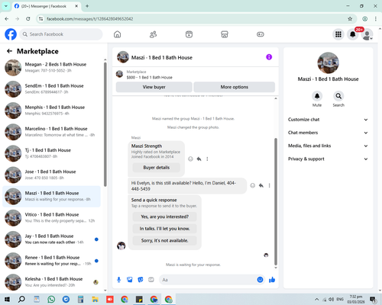Viewport: 382px width, 305px height.
Task: Select the Messenger | Facebook browser tab
Action: coord(47,6)
